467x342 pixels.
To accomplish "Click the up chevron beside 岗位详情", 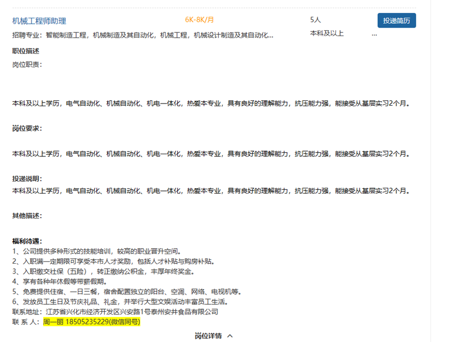I will click(x=230, y=336).
